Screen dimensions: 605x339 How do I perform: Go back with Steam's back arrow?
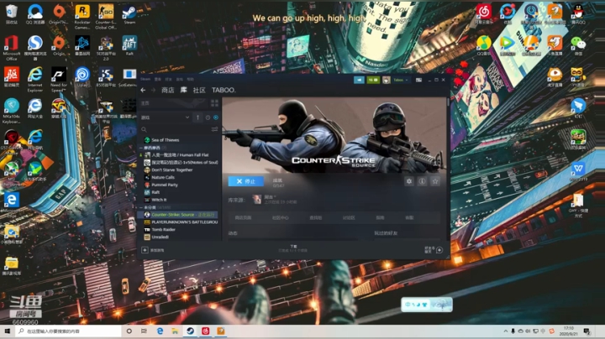143,90
